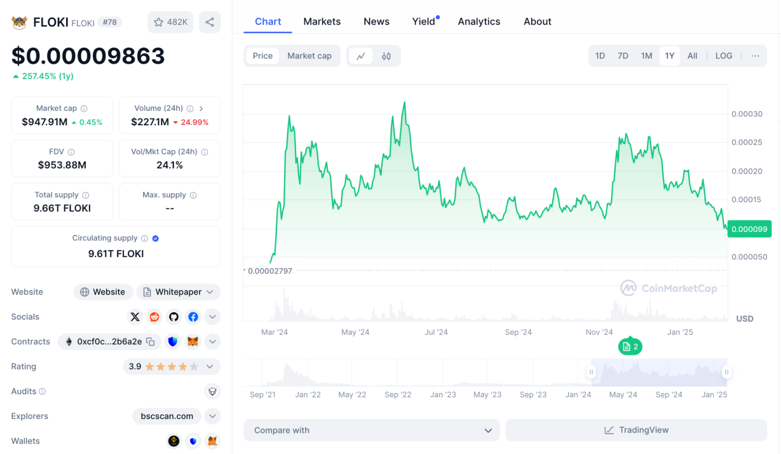Switch chart to Market cap view
This screenshot has height=454, width=781.
coord(309,56)
